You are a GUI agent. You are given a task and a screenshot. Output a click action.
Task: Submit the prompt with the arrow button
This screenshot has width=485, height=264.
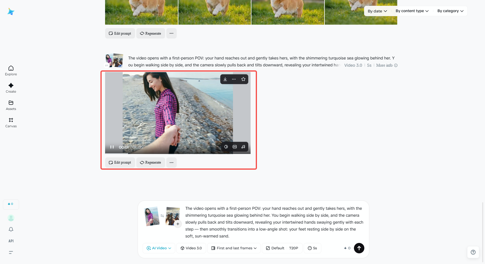[x=359, y=248]
